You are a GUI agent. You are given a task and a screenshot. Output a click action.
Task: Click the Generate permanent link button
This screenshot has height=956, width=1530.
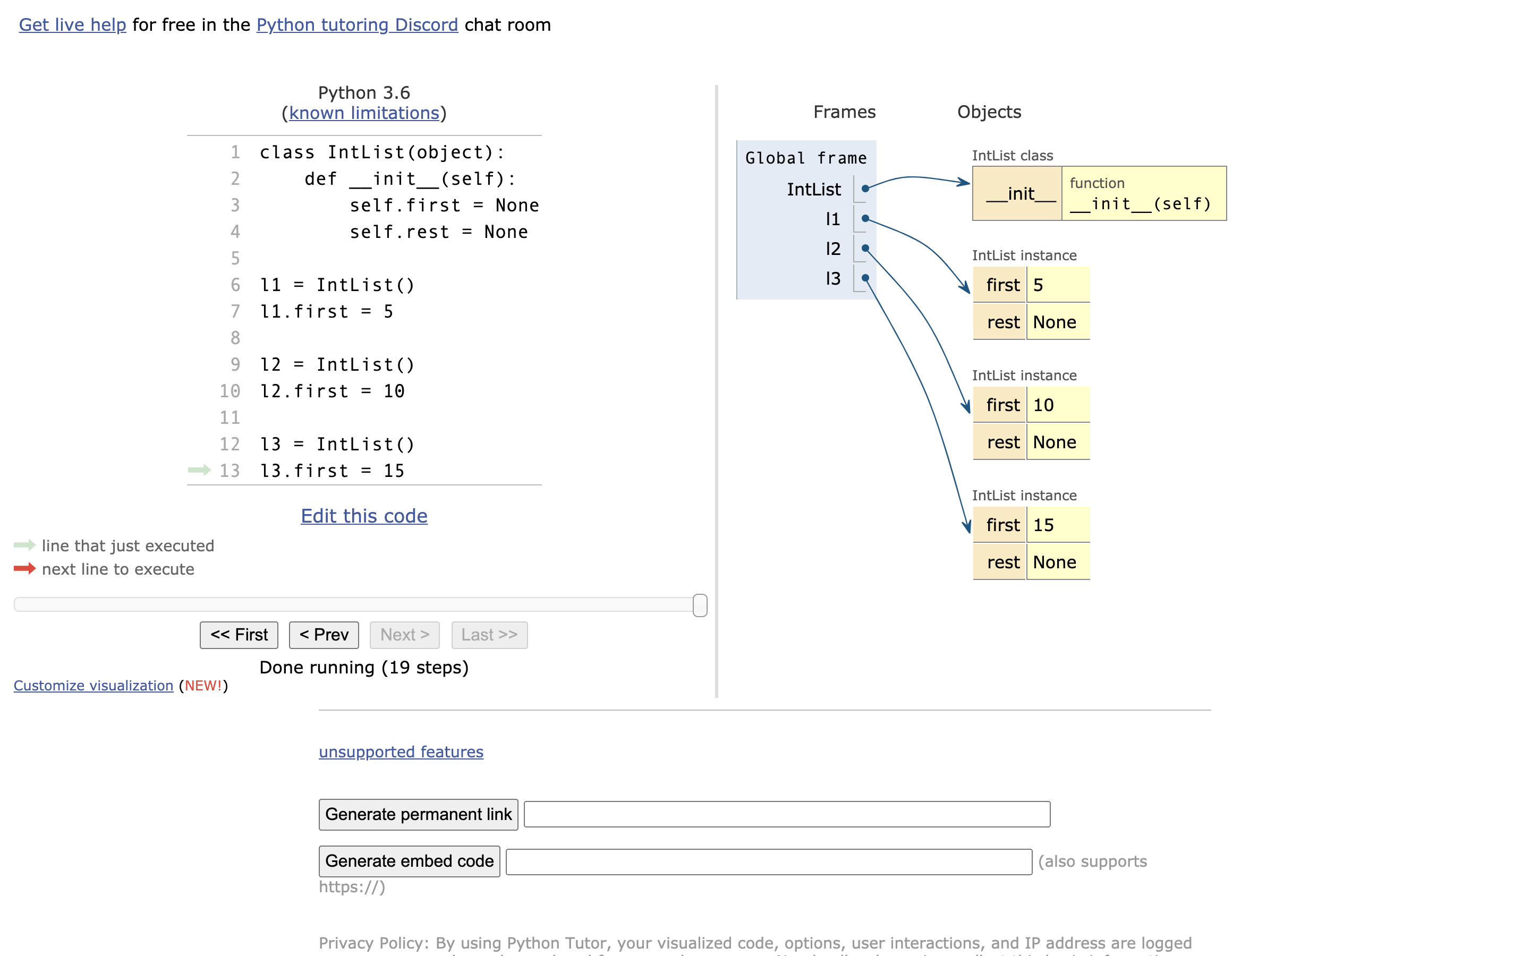click(x=419, y=814)
